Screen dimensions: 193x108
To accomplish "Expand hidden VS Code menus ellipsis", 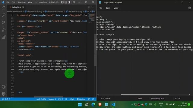I will click(x=36, y=2).
